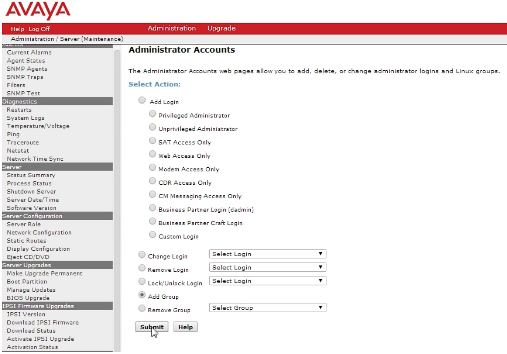
Task: Open Netstat page
Action: (x=18, y=151)
